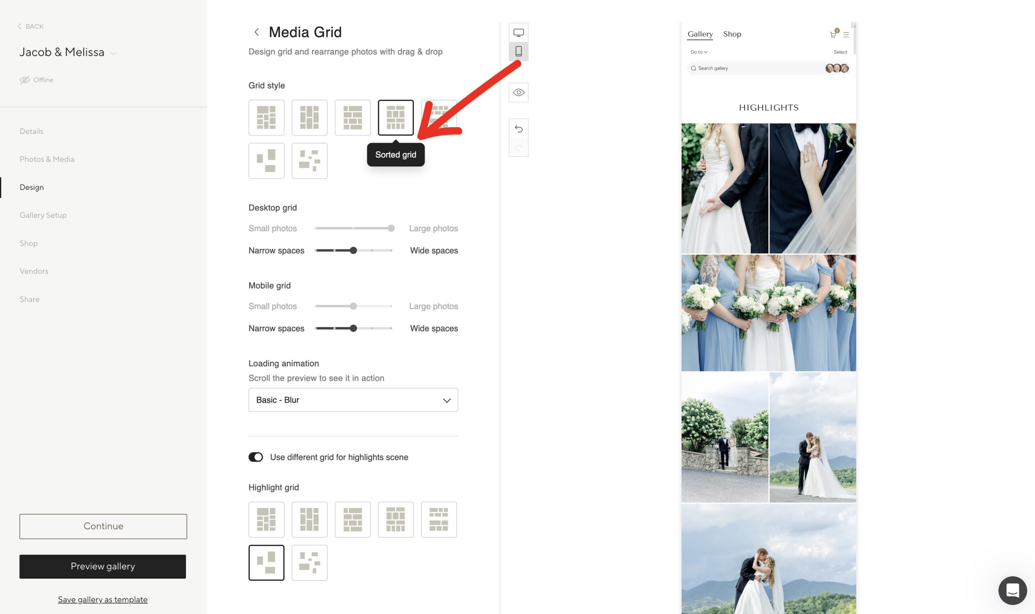Open the chat support bubble icon
The width and height of the screenshot is (1035, 614).
pyautogui.click(x=1012, y=591)
